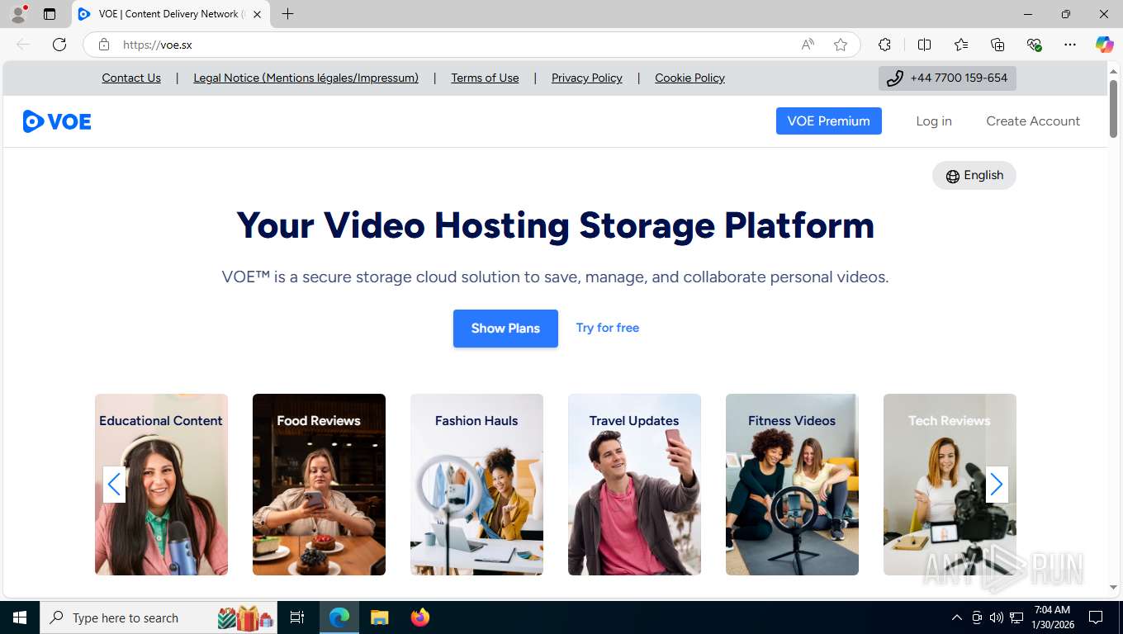The width and height of the screenshot is (1123, 634).
Task: Click the +44 7700 159-654 phone button
Action: [947, 78]
